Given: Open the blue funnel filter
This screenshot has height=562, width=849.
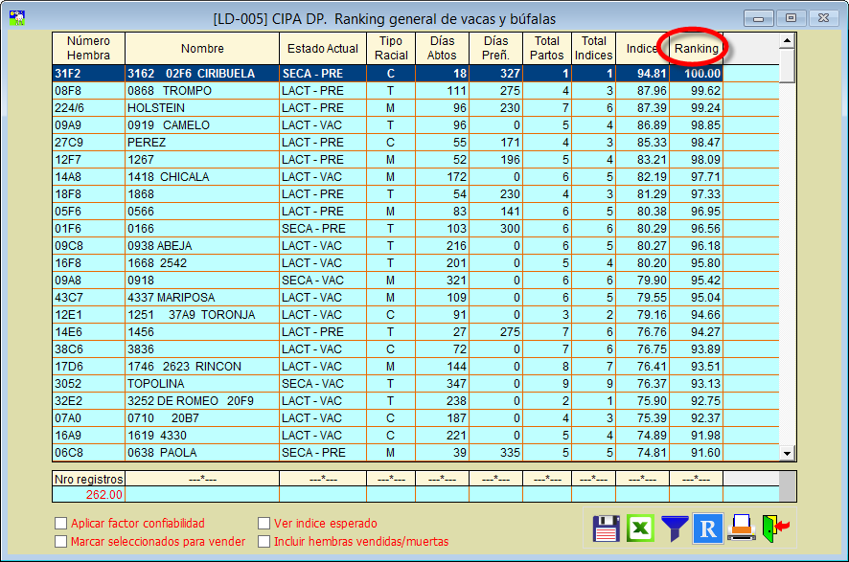Looking at the screenshot, I should (x=675, y=528).
